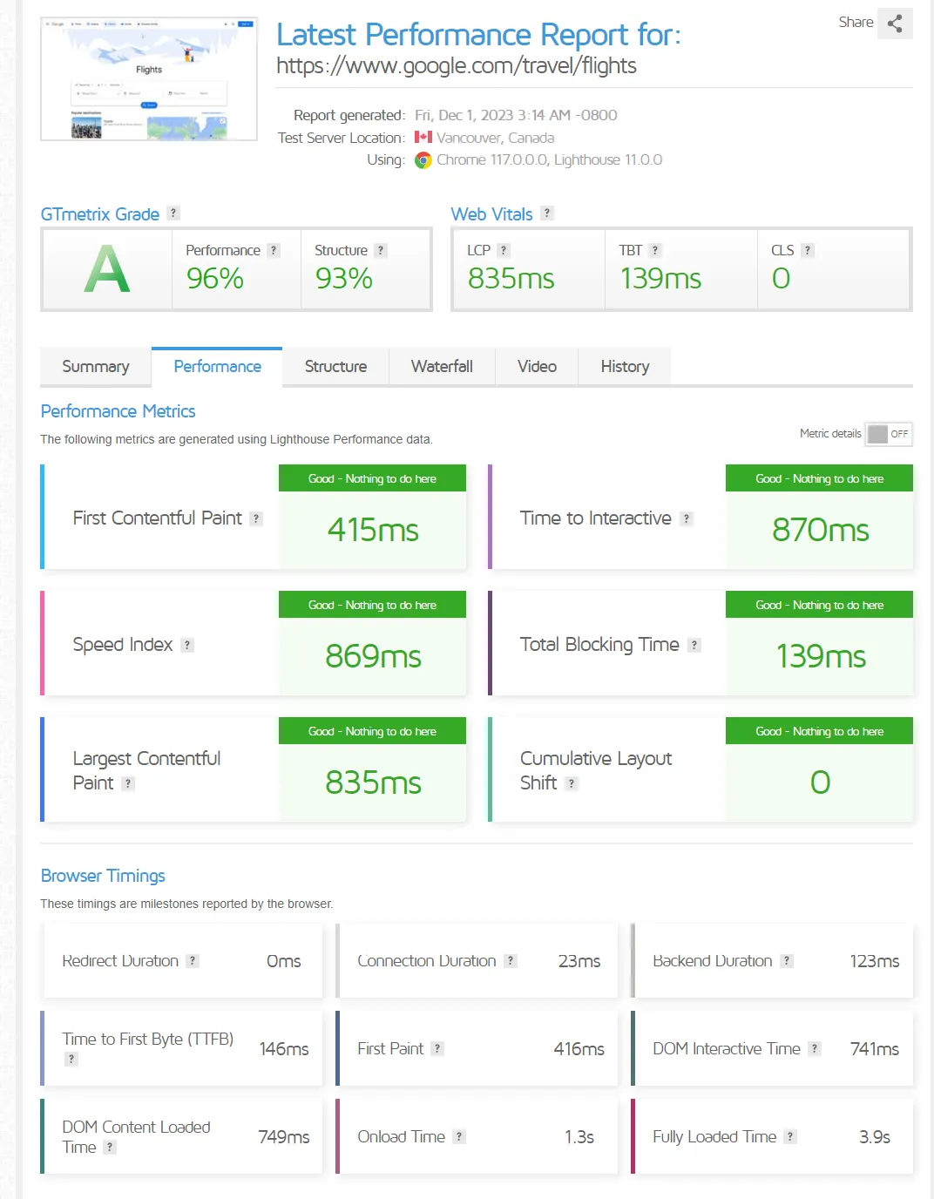Click the 3.9s Fully Loaded Time value
Image resolution: width=934 pixels, height=1199 pixels.
(875, 1137)
